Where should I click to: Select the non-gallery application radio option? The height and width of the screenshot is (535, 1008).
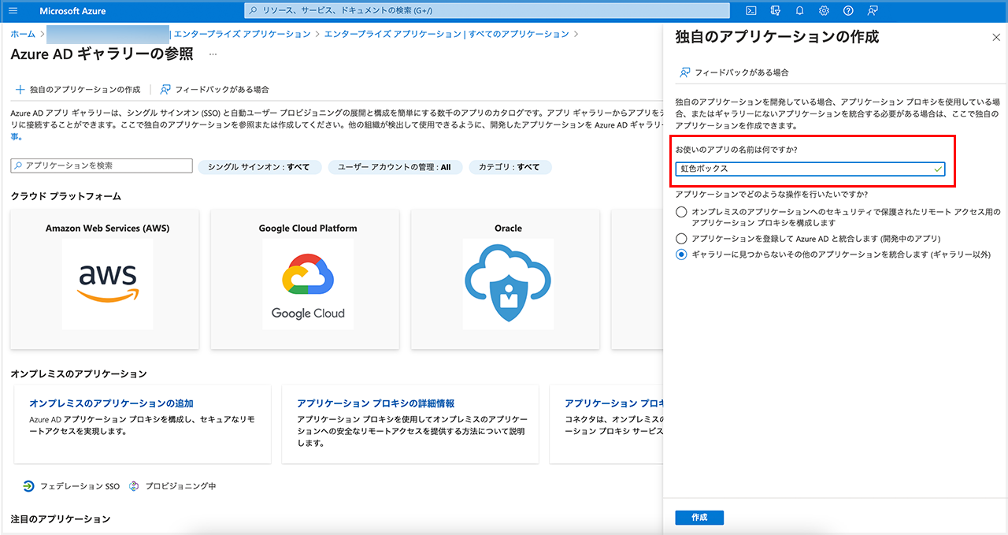(681, 254)
